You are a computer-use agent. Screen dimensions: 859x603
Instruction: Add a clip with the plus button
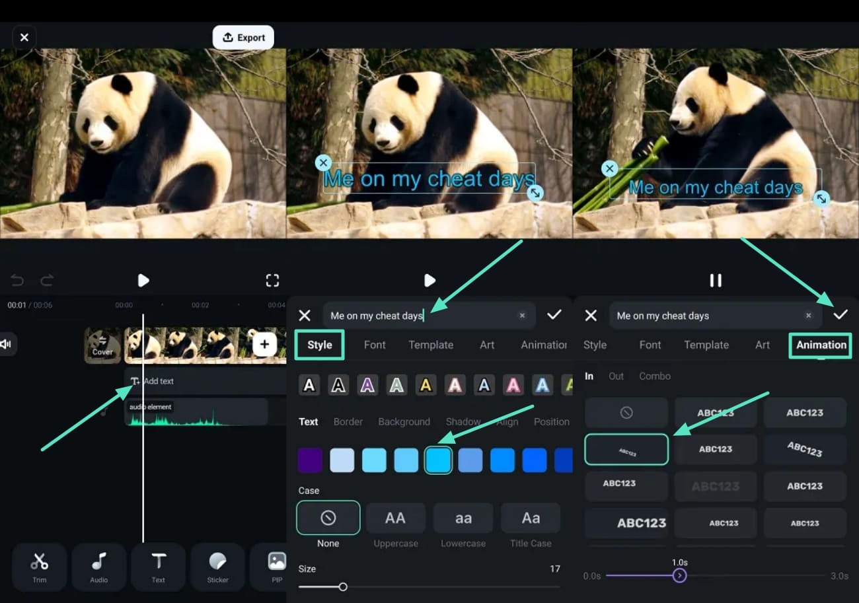coord(264,344)
